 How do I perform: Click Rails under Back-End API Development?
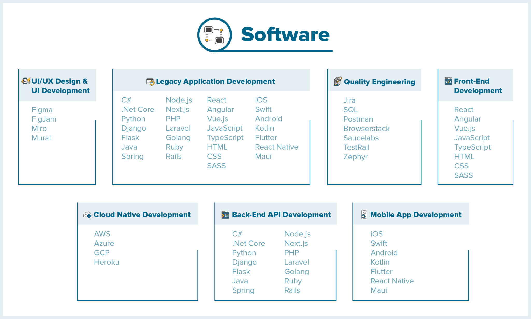pos(292,290)
